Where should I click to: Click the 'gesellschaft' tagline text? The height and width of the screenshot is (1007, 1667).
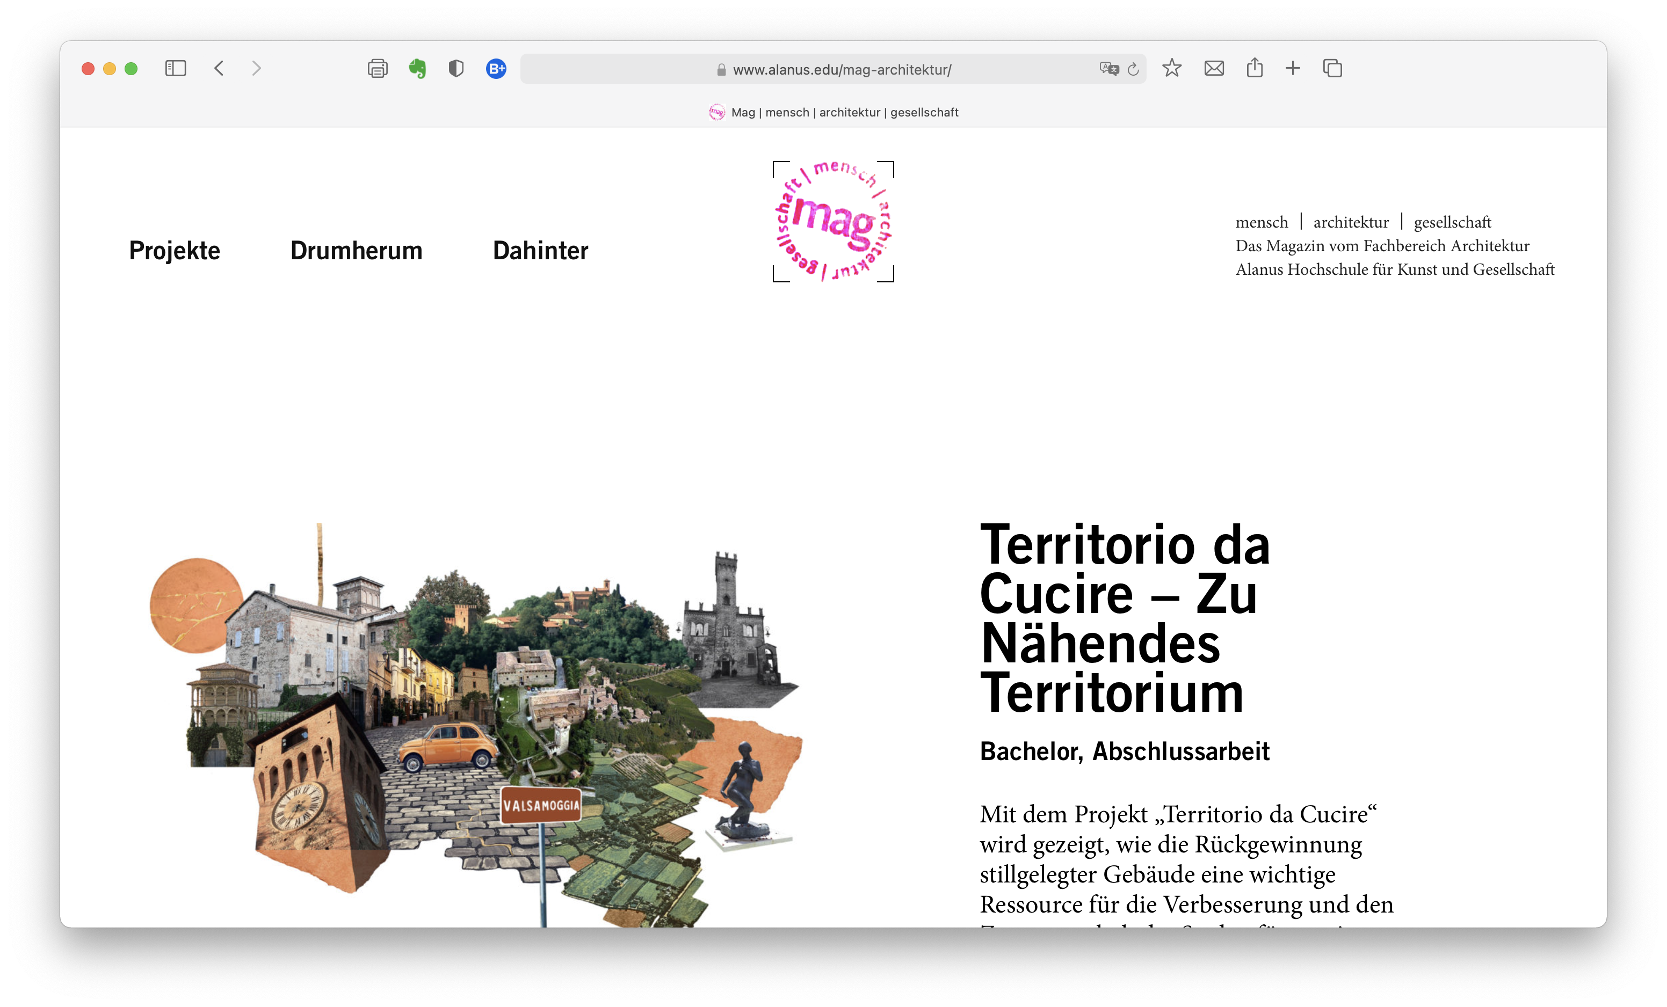pyautogui.click(x=1453, y=223)
